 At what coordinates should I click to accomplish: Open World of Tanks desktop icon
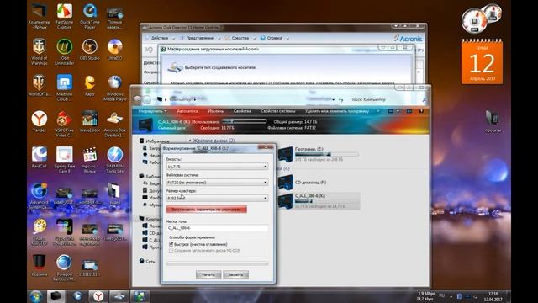pos(40,85)
